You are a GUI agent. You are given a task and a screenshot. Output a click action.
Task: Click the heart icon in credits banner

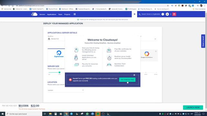click(x=70, y=80)
